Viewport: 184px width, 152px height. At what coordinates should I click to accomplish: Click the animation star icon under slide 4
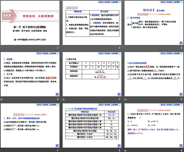pos(2,99)
